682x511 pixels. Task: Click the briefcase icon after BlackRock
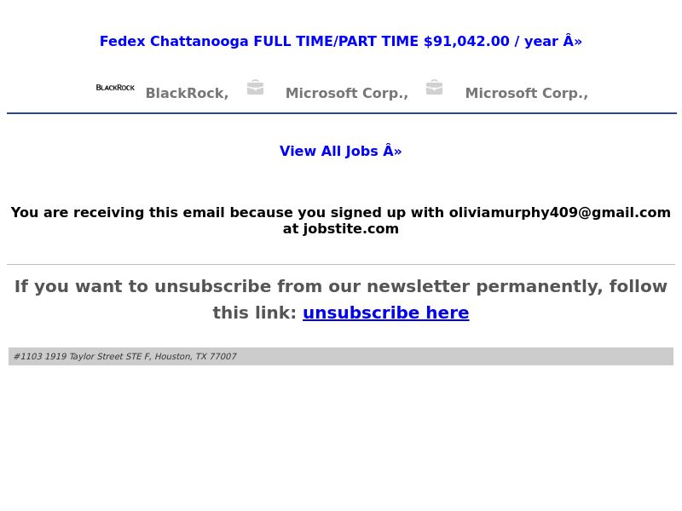[255, 88]
